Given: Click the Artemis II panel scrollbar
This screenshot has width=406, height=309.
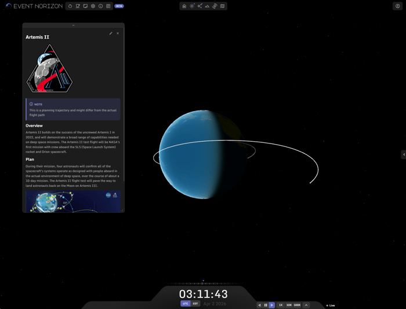Looking at the screenshot, I should coord(124,104).
